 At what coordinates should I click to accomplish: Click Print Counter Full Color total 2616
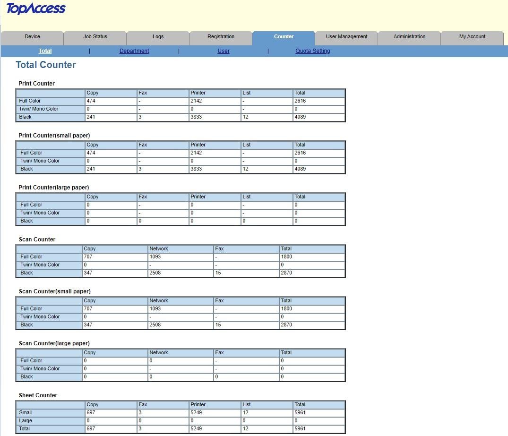(x=319, y=101)
